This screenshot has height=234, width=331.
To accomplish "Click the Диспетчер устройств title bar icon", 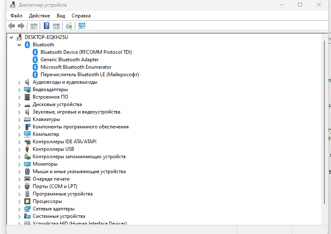I will 13,5.
